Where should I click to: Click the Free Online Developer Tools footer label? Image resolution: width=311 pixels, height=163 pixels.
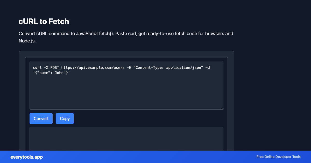(278, 157)
